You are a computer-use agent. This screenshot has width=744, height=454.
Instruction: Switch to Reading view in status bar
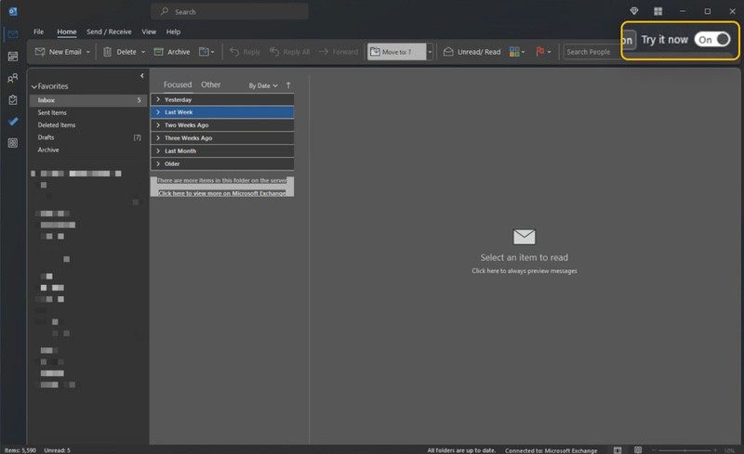638,449
